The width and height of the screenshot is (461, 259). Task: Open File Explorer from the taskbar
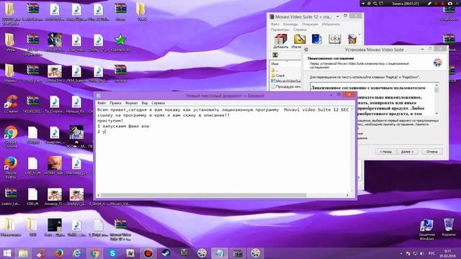point(23,253)
